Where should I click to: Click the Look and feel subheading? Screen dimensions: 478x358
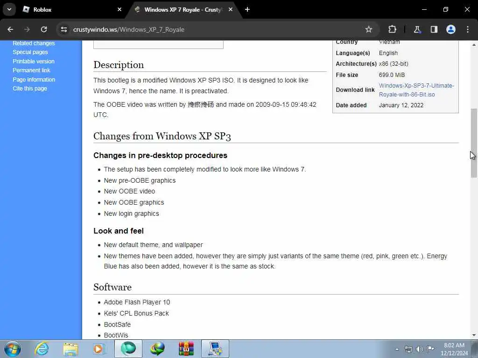[119, 231]
